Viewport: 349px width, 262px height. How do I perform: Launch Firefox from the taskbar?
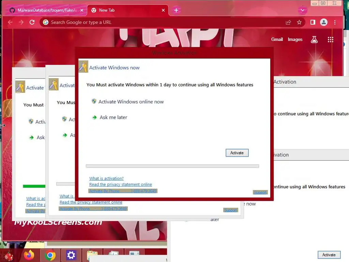click(x=29, y=255)
